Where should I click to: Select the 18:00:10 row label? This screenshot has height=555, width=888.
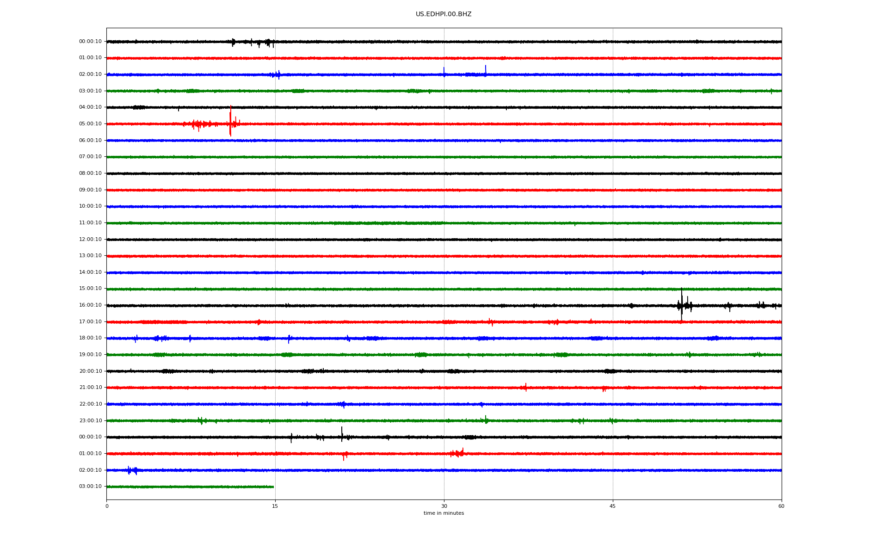(x=90, y=338)
